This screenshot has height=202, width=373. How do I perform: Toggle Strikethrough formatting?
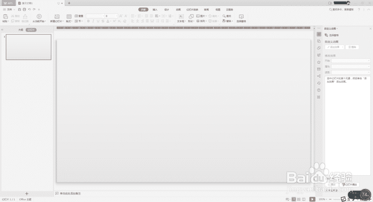point(103,21)
